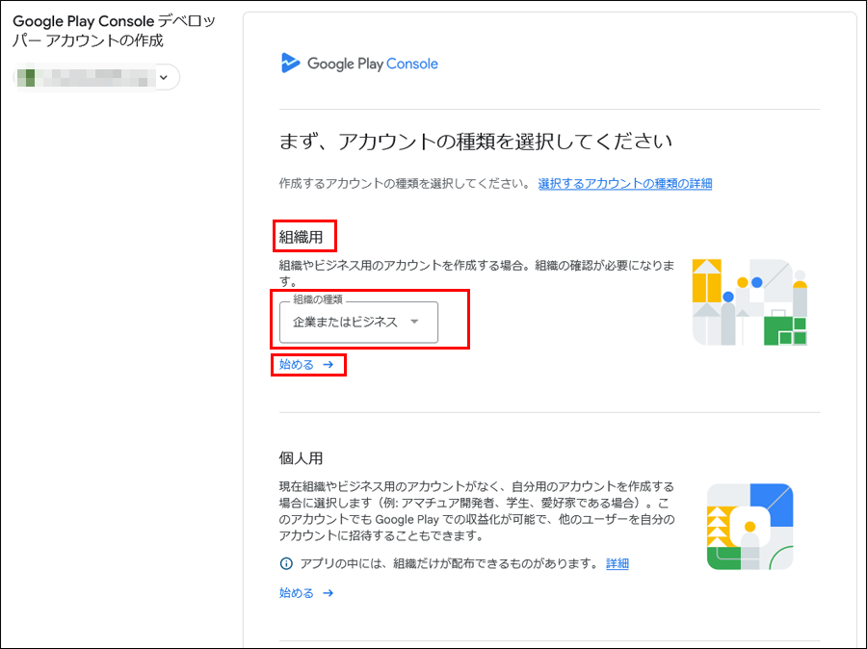Click the Google Play Console デベロッパー アカウントの作成 title
The width and height of the screenshot is (867, 649).
point(114,31)
